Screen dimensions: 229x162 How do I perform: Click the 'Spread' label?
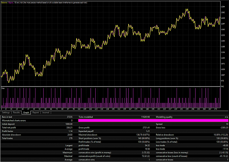[x=159, y=124]
